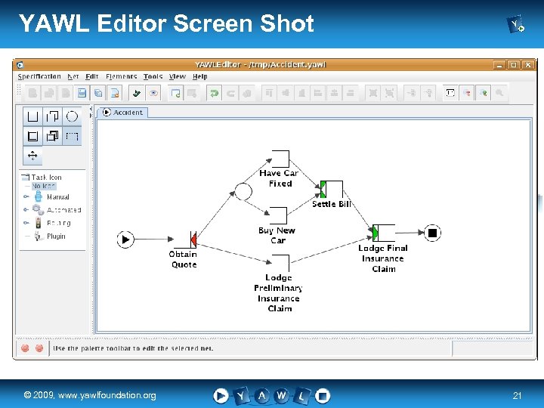This screenshot has width=544, height=408.
Task: Select the Buy New Car task box
Action: (278, 216)
